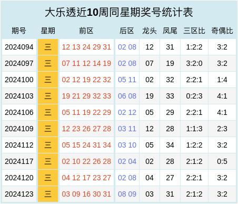
Task: Click the 星期 三 cell in row 2024094
Action: point(48,47)
